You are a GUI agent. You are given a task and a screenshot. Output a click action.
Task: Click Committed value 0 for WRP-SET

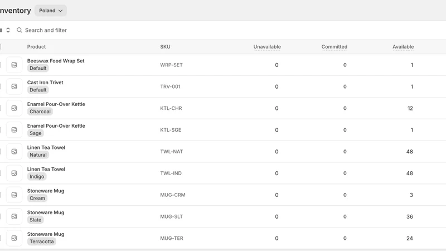coord(345,65)
